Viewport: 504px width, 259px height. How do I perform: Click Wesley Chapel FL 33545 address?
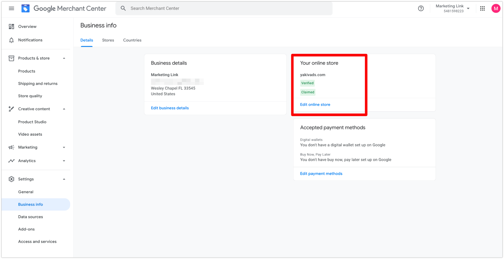[173, 88]
